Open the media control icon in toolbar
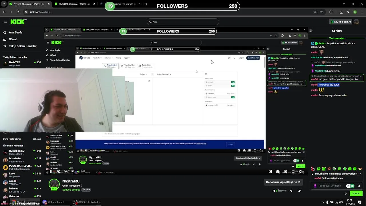 pyautogui.click(x=348, y=12)
